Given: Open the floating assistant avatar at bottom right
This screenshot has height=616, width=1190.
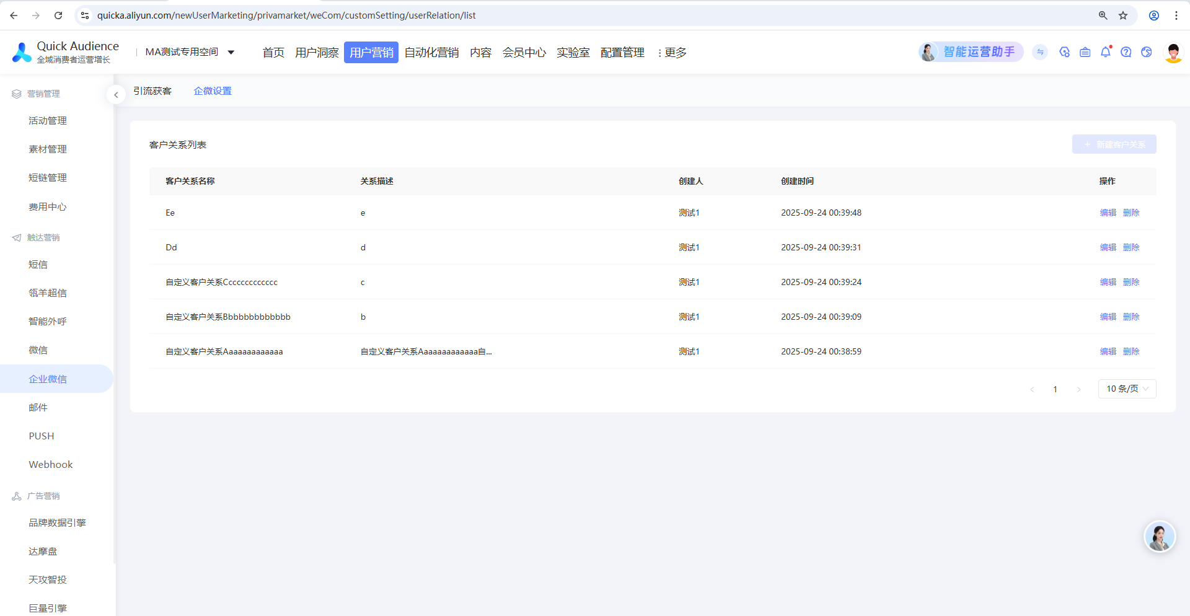Looking at the screenshot, I should (1160, 537).
